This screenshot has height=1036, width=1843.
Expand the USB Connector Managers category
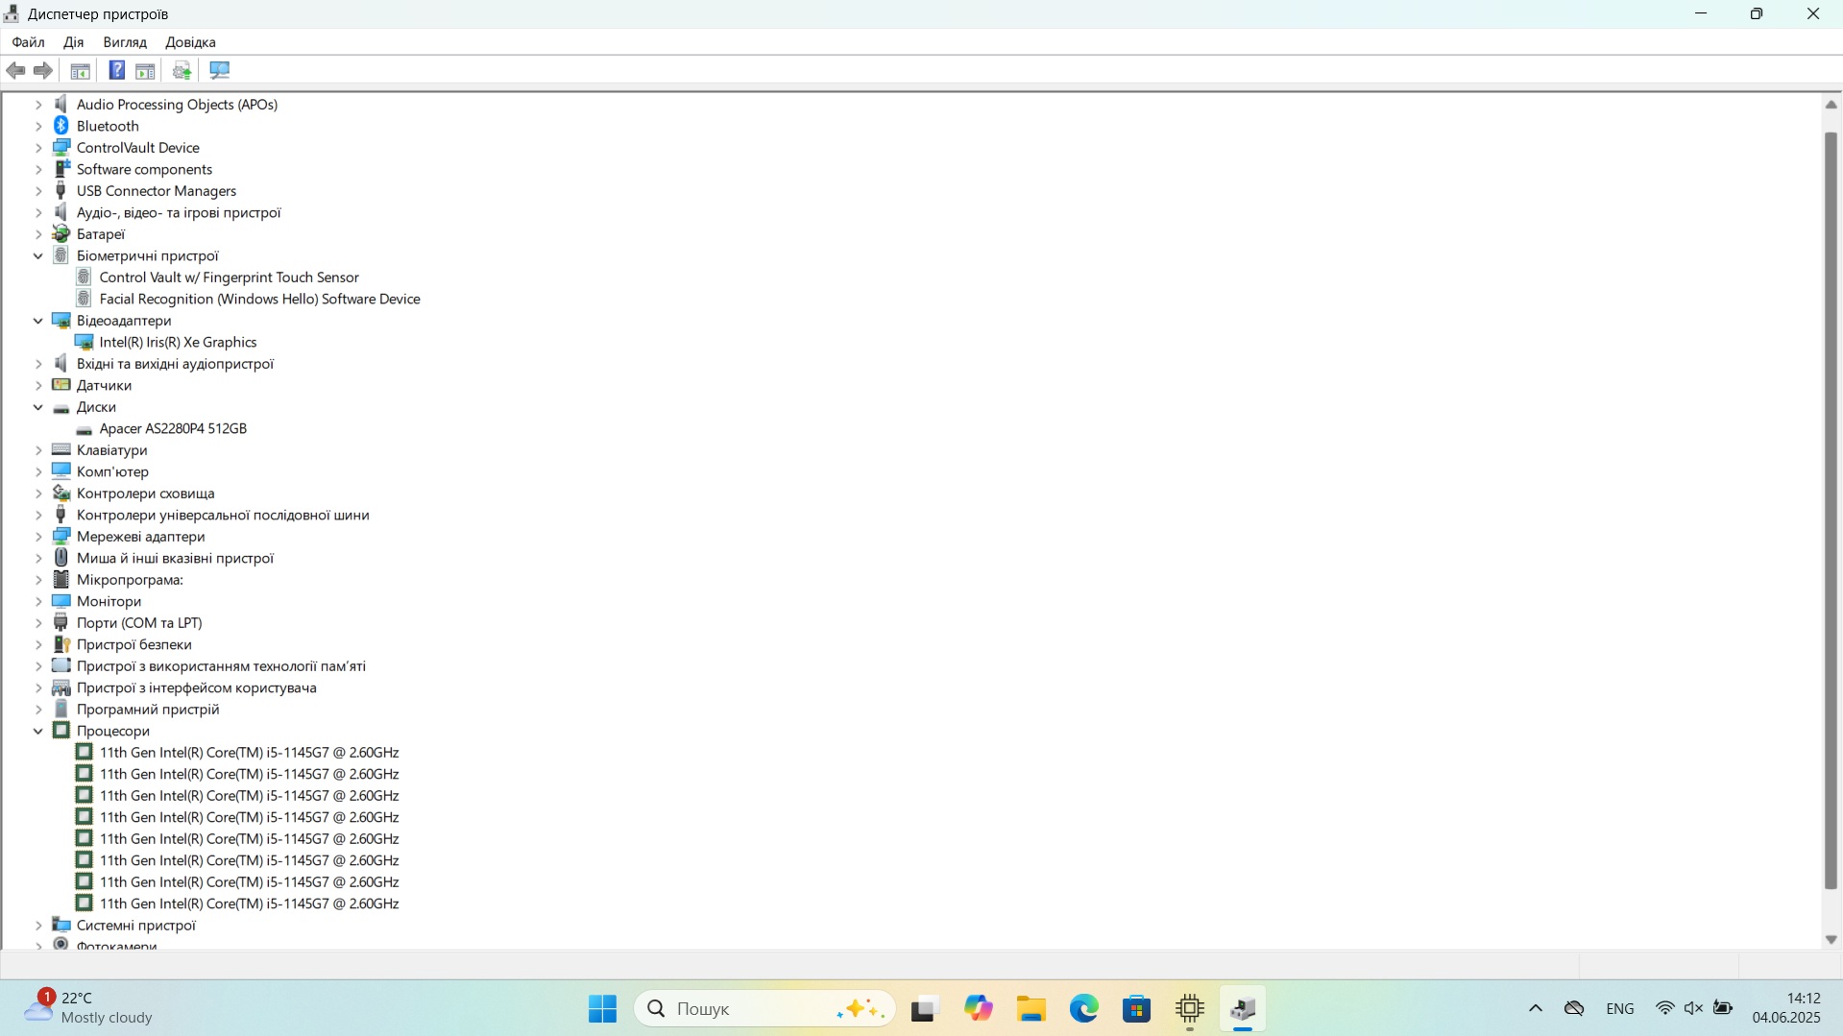tap(38, 191)
